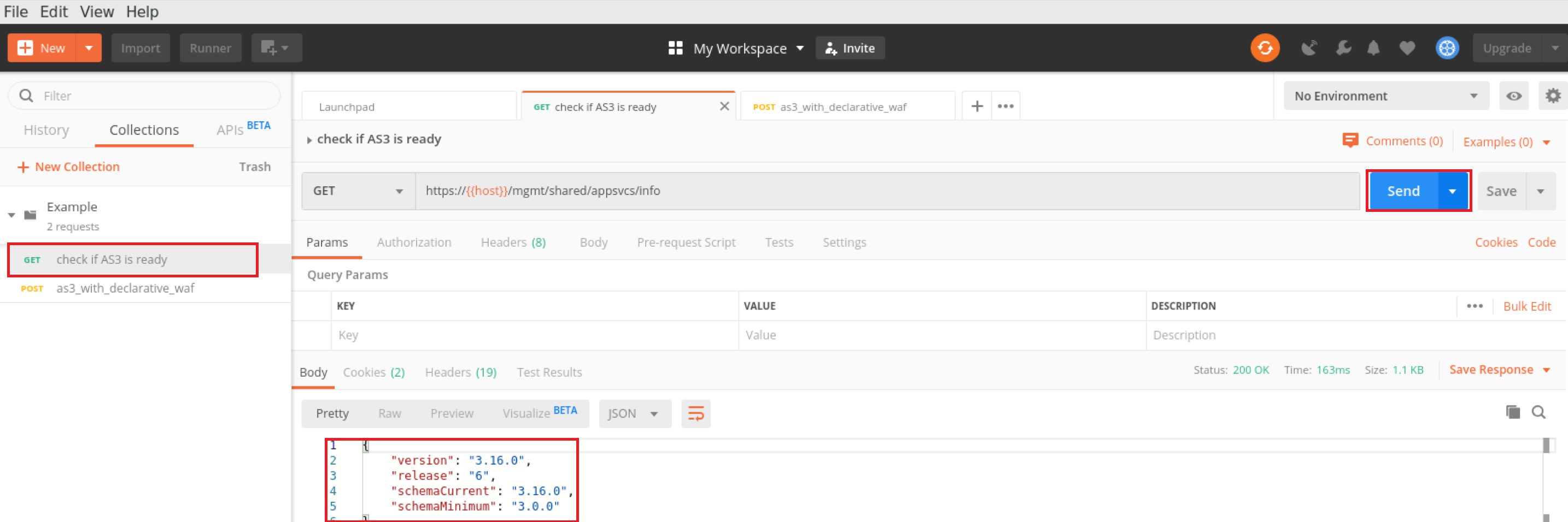Open the request Headers (8) tab

point(513,242)
